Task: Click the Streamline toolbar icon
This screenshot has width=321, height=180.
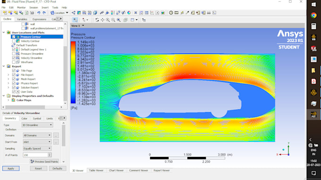Action: point(84,13)
